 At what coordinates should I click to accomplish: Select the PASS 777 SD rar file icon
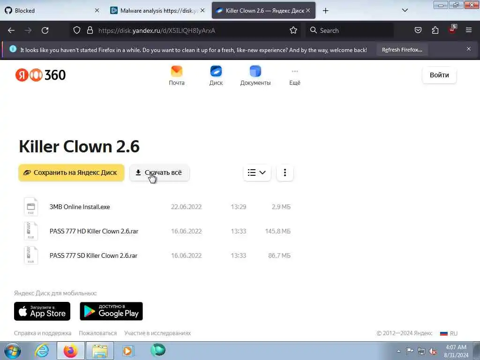click(x=31, y=255)
